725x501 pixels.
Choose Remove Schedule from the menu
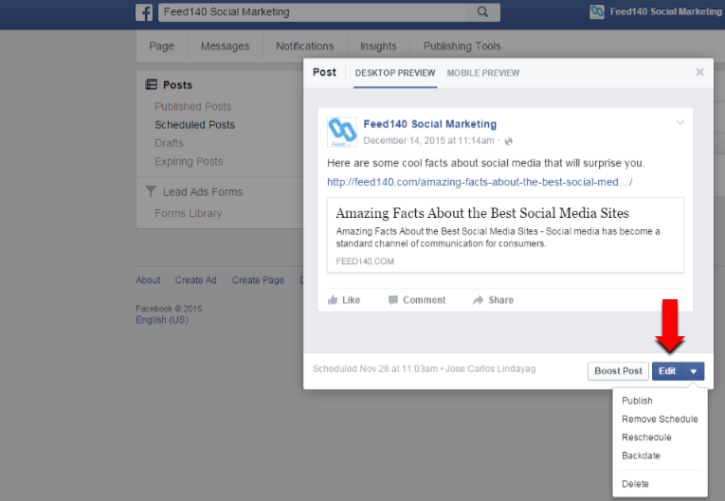pos(660,420)
